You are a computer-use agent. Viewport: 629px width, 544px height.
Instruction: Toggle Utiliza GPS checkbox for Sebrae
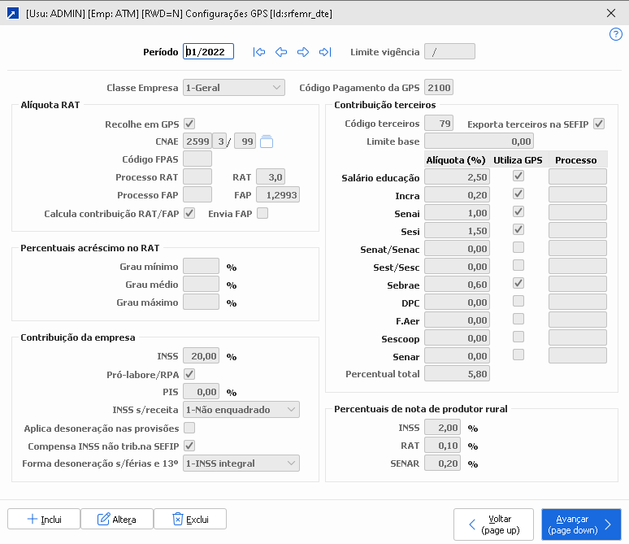(518, 283)
